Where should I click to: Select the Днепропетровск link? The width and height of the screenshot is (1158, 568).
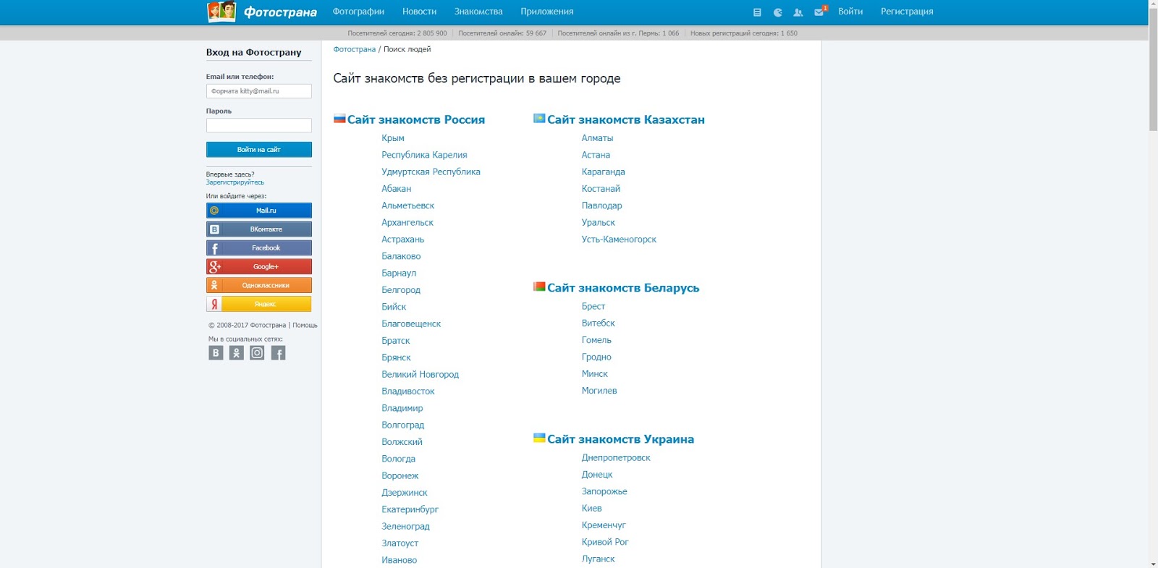(x=616, y=458)
